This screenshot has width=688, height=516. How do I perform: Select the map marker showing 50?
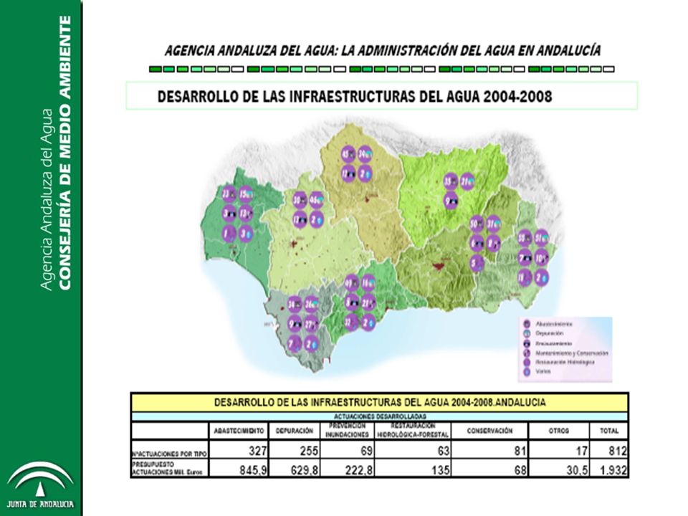click(477, 224)
